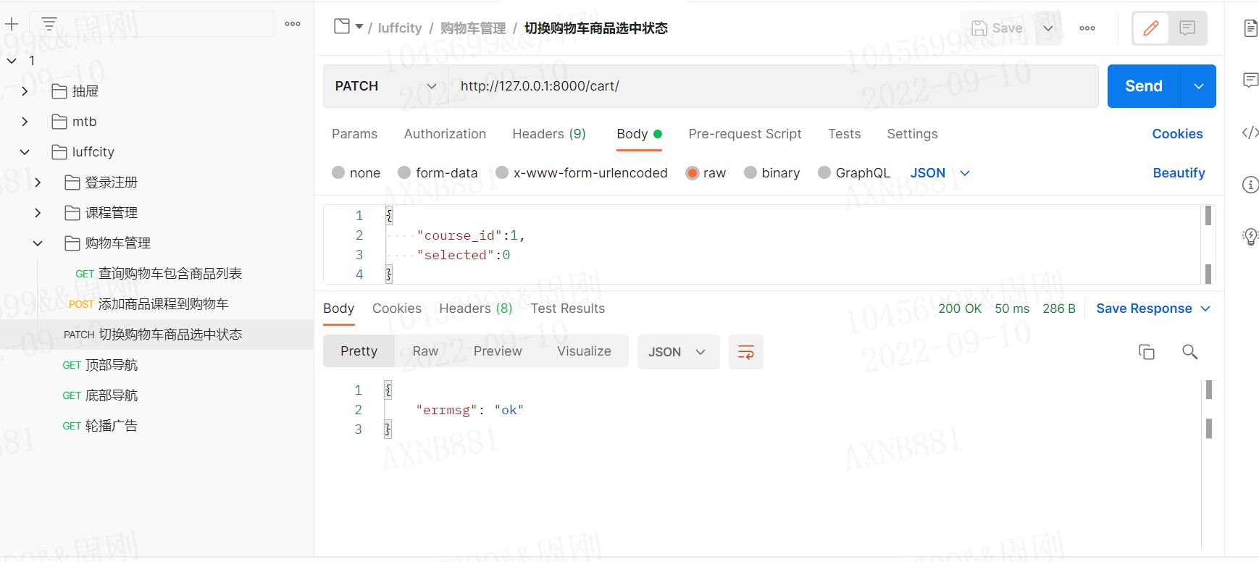Search the response with magnifier icon
Viewport: 1259px width, 562px height.
(x=1189, y=352)
